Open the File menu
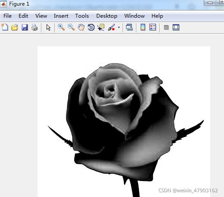Screen dimensions: 224x197 (7, 16)
